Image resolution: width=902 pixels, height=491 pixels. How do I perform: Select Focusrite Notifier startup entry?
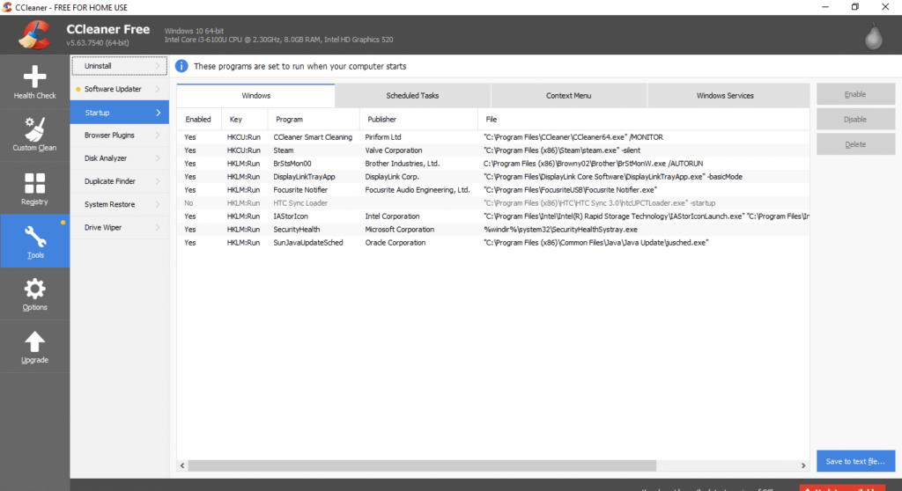[493, 190]
